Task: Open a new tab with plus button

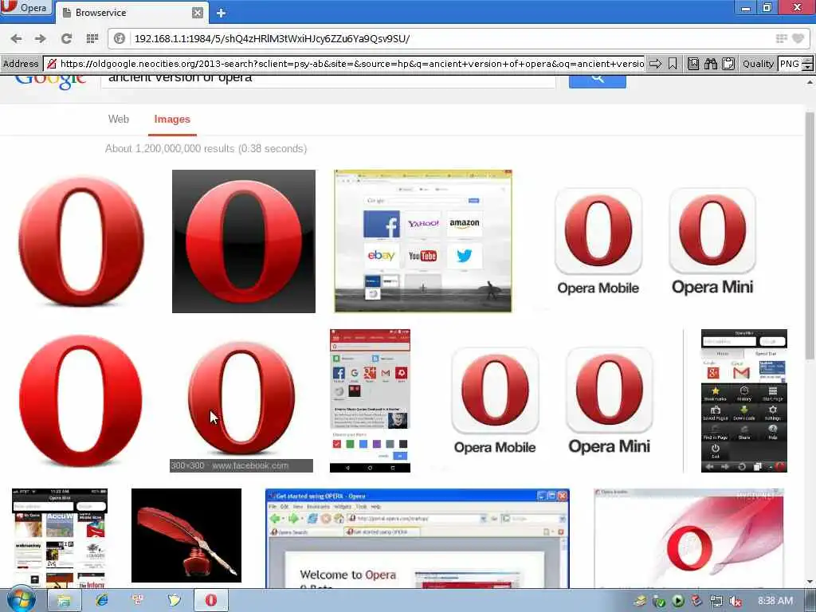Action: coord(222,13)
